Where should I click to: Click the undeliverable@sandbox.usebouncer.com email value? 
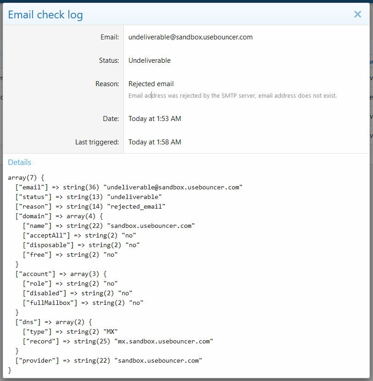tap(190, 37)
